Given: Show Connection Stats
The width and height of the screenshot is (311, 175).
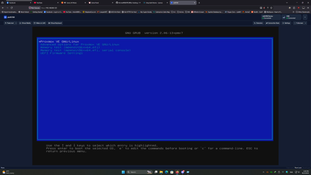Looking at the screenshot, I should point(272,23).
